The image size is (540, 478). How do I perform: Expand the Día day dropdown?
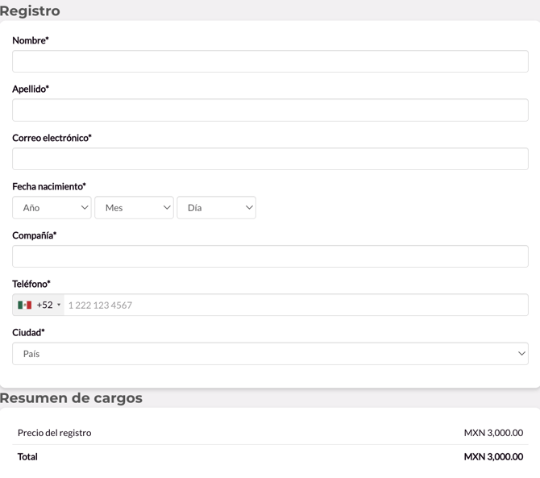(216, 208)
